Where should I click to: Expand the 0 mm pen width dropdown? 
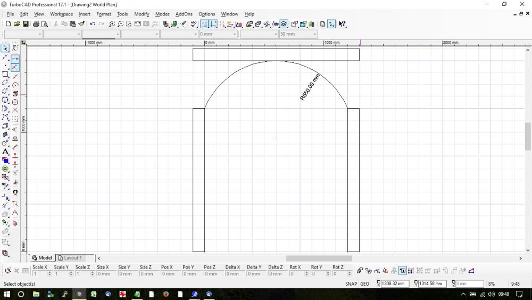click(x=235, y=34)
